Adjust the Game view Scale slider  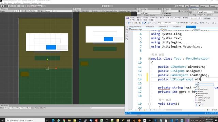pyautogui.click(x=98, y=11)
